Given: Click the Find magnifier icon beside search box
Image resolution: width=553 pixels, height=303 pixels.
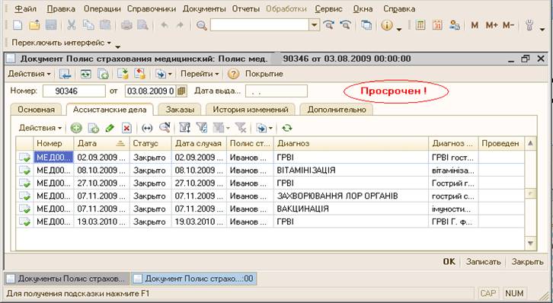Looking at the screenshot, I should pyautogui.click(x=201, y=25).
